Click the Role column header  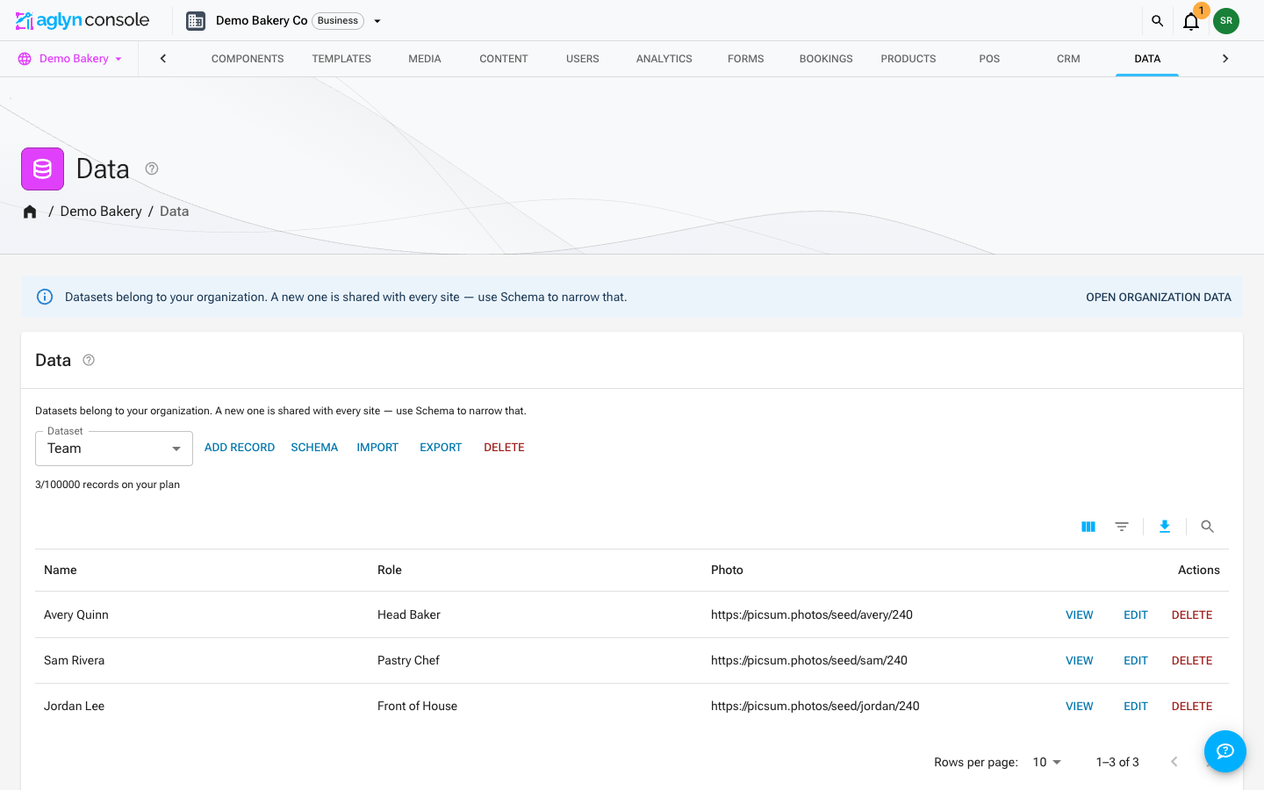390,571
